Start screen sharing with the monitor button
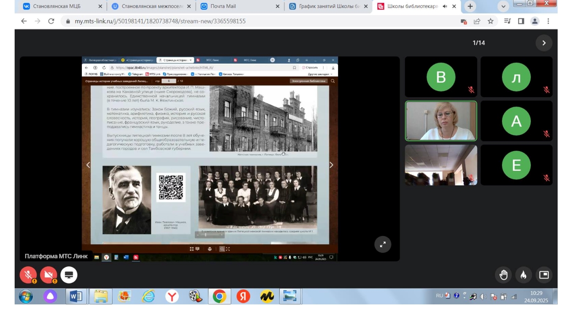 tap(69, 275)
